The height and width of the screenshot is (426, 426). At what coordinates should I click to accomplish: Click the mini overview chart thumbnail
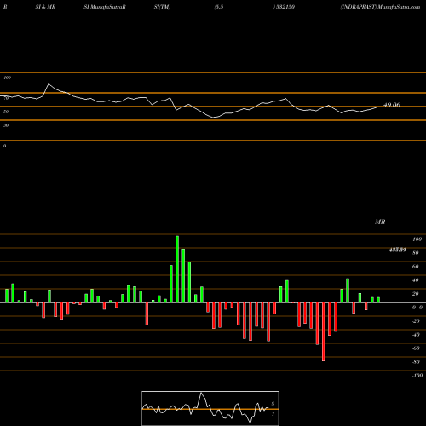tap(210, 408)
